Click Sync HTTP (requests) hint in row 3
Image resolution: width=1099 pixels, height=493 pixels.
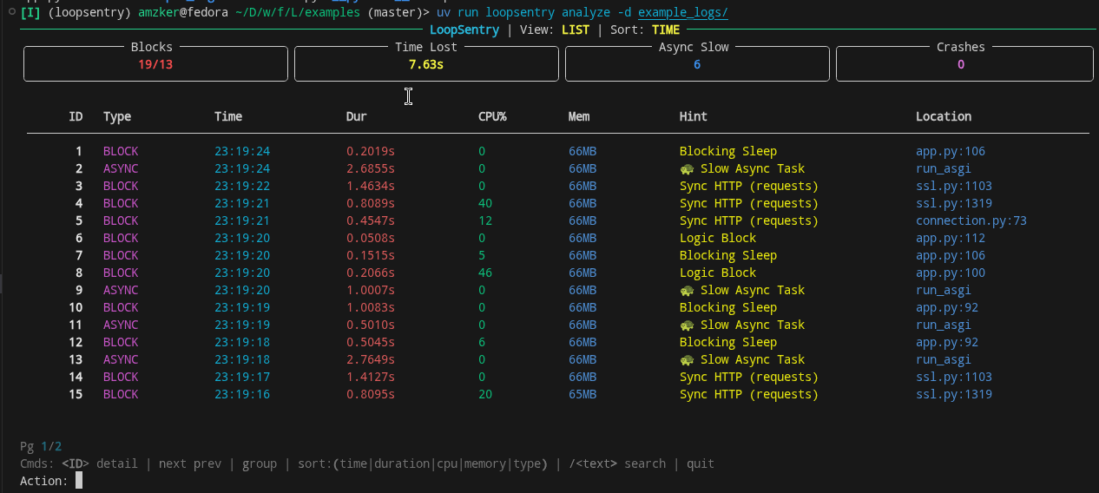click(749, 186)
